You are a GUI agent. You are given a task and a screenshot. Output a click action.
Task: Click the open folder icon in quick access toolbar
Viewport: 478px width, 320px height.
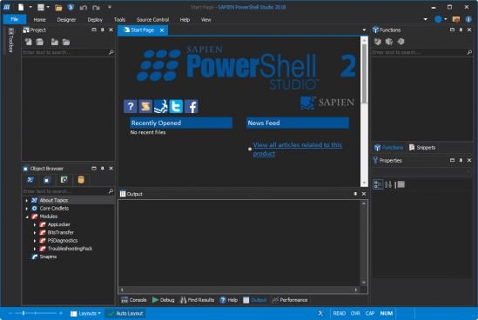click(58, 8)
